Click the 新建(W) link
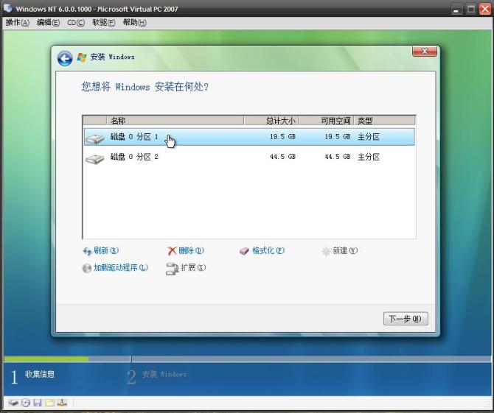The height and width of the screenshot is (413, 494). coord(345,251)
